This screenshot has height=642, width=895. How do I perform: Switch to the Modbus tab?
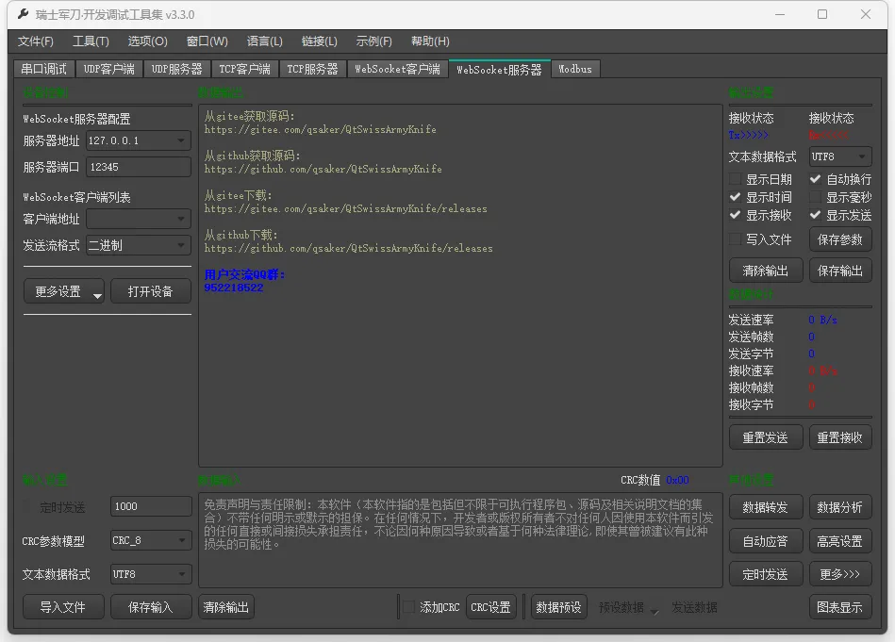tap(574, 69)
